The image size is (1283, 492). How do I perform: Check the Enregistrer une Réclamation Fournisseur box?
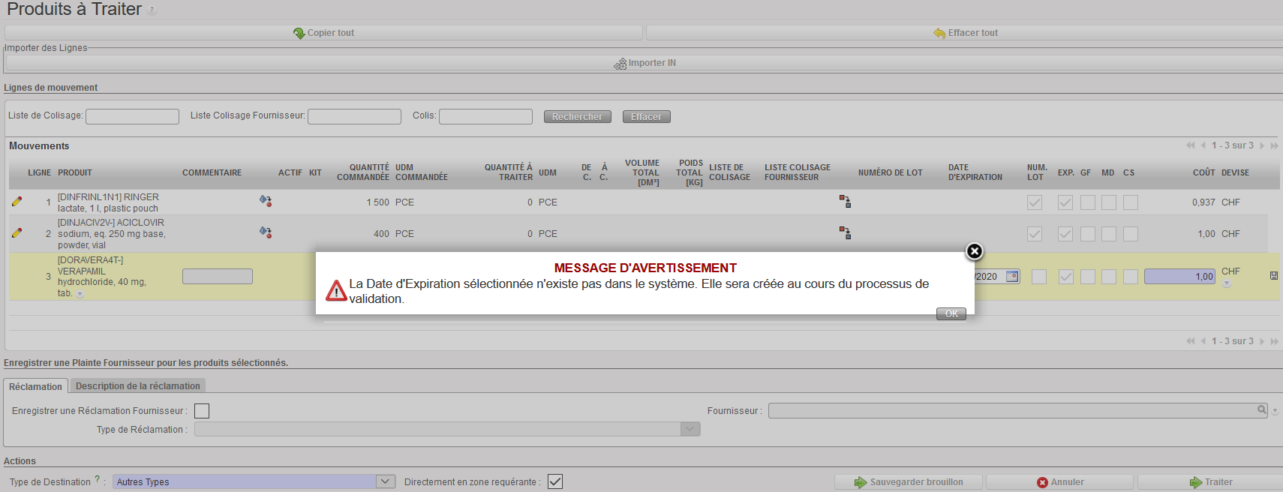tap(202, 411)
